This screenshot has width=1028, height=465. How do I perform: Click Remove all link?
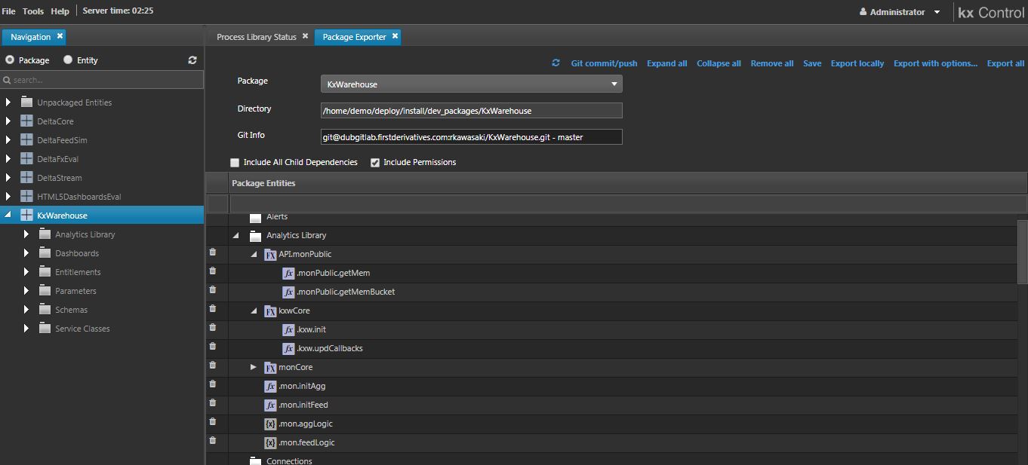771,63
